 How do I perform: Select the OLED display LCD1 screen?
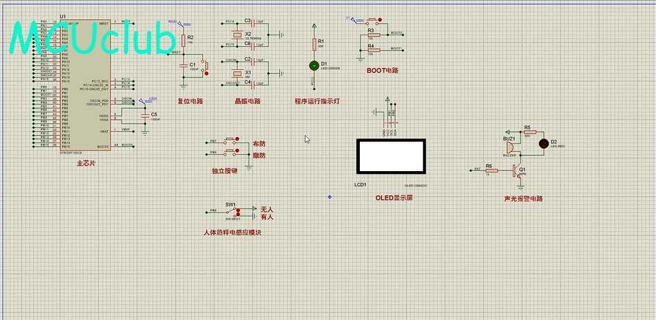coord(391,156)
